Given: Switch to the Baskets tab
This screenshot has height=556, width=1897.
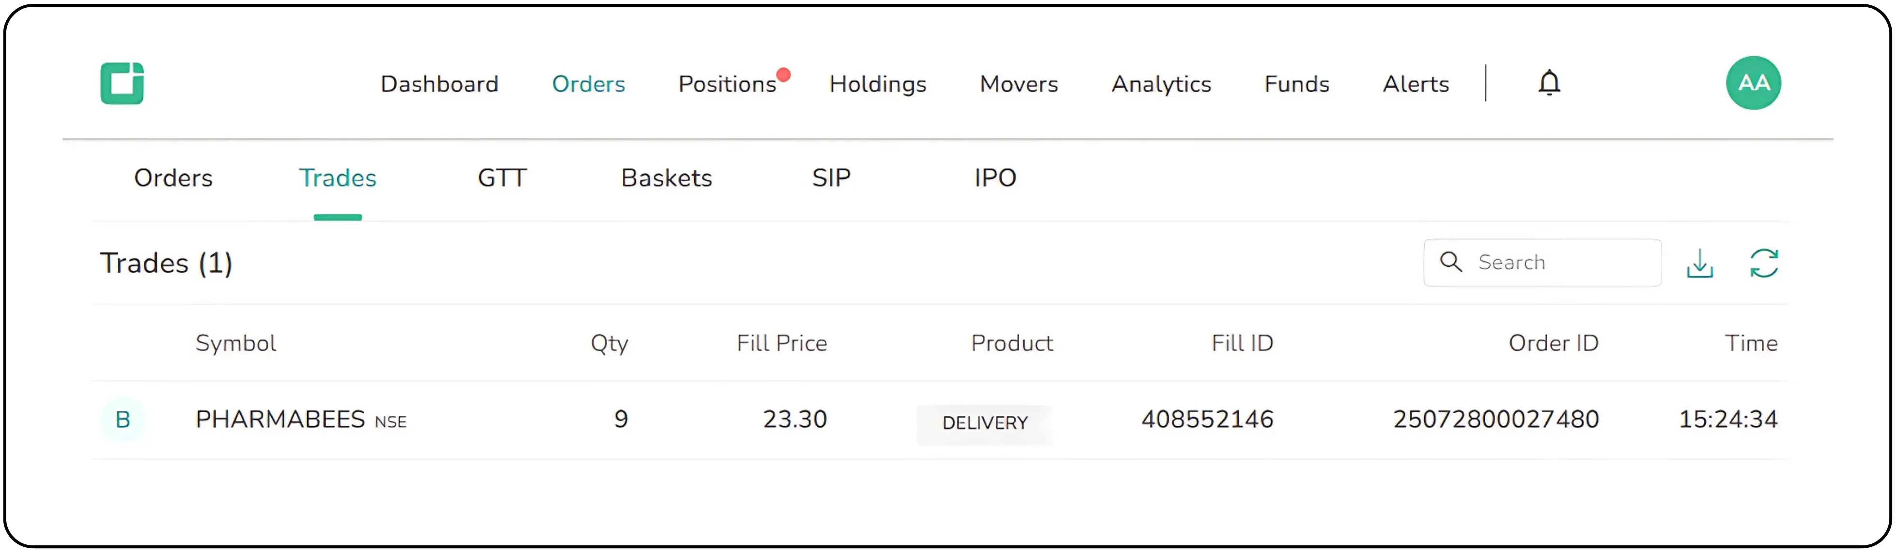Looking at the screenshot, I should [x=667, y=178].
